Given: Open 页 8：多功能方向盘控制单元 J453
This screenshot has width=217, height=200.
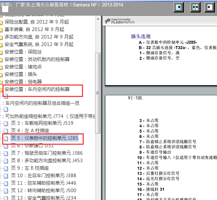Looking at the screenshot, I should [47, 160].
